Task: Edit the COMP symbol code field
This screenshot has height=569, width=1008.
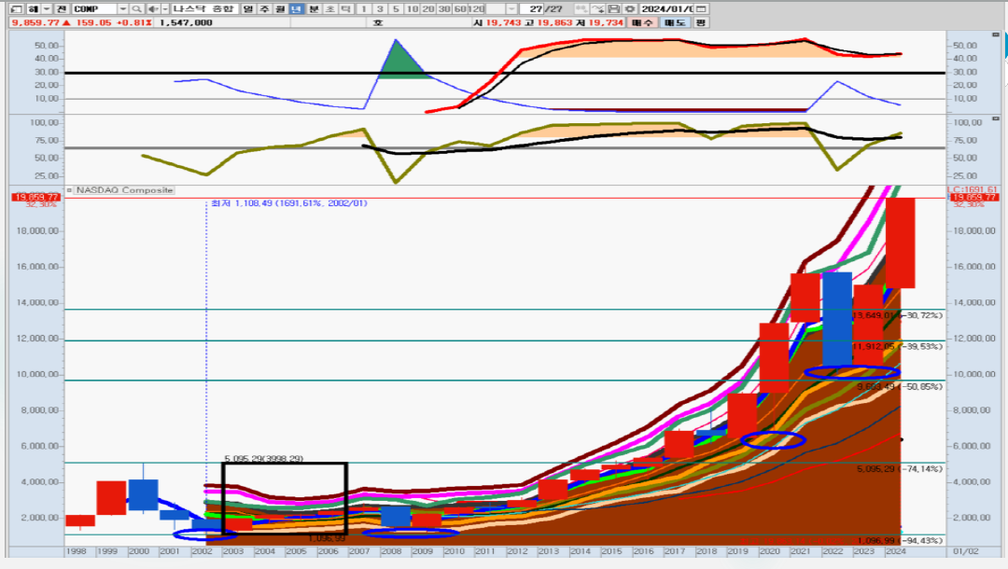Action: pyautogui.click(x=94, y=9)
